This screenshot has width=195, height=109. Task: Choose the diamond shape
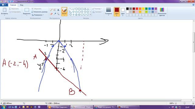pyautogui.click(x=73, y=12)
